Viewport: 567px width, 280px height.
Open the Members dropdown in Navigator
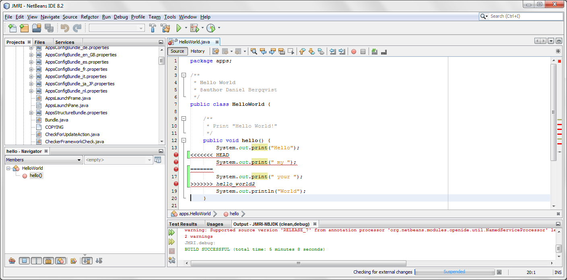pyautogui.click(x=43, y=160)
